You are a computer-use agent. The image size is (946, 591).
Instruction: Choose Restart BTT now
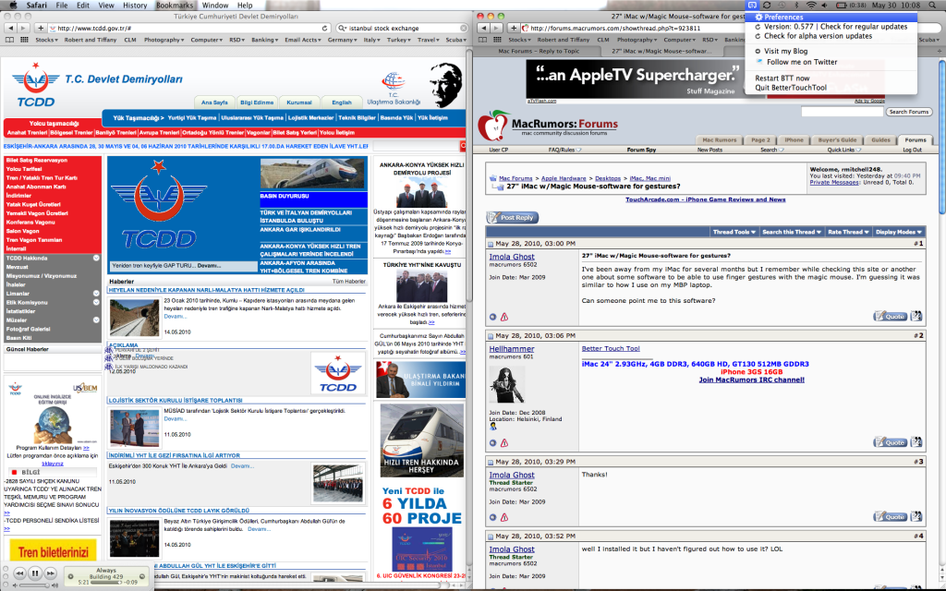pyautogui.click(x=831, y=78)
